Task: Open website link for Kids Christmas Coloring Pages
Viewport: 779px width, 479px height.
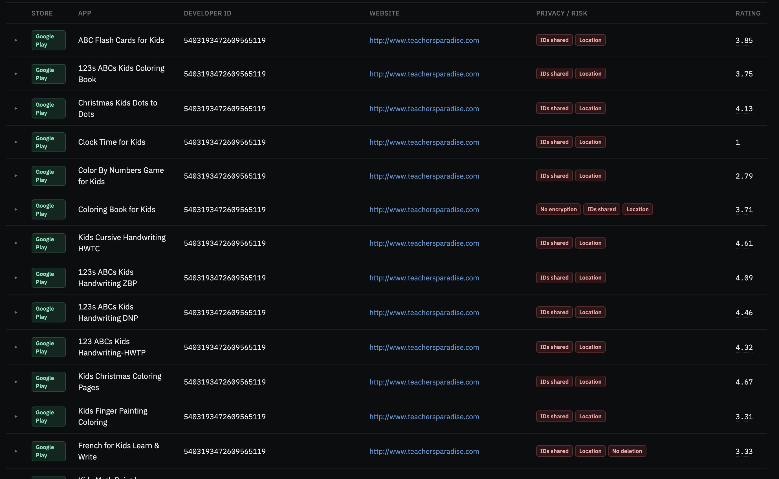Action: click(424, 382)
